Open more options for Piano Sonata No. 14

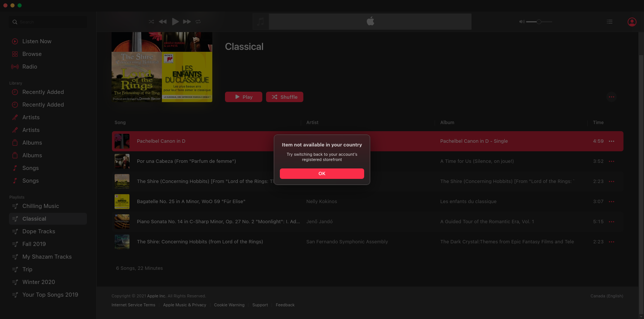pos(612,222)
